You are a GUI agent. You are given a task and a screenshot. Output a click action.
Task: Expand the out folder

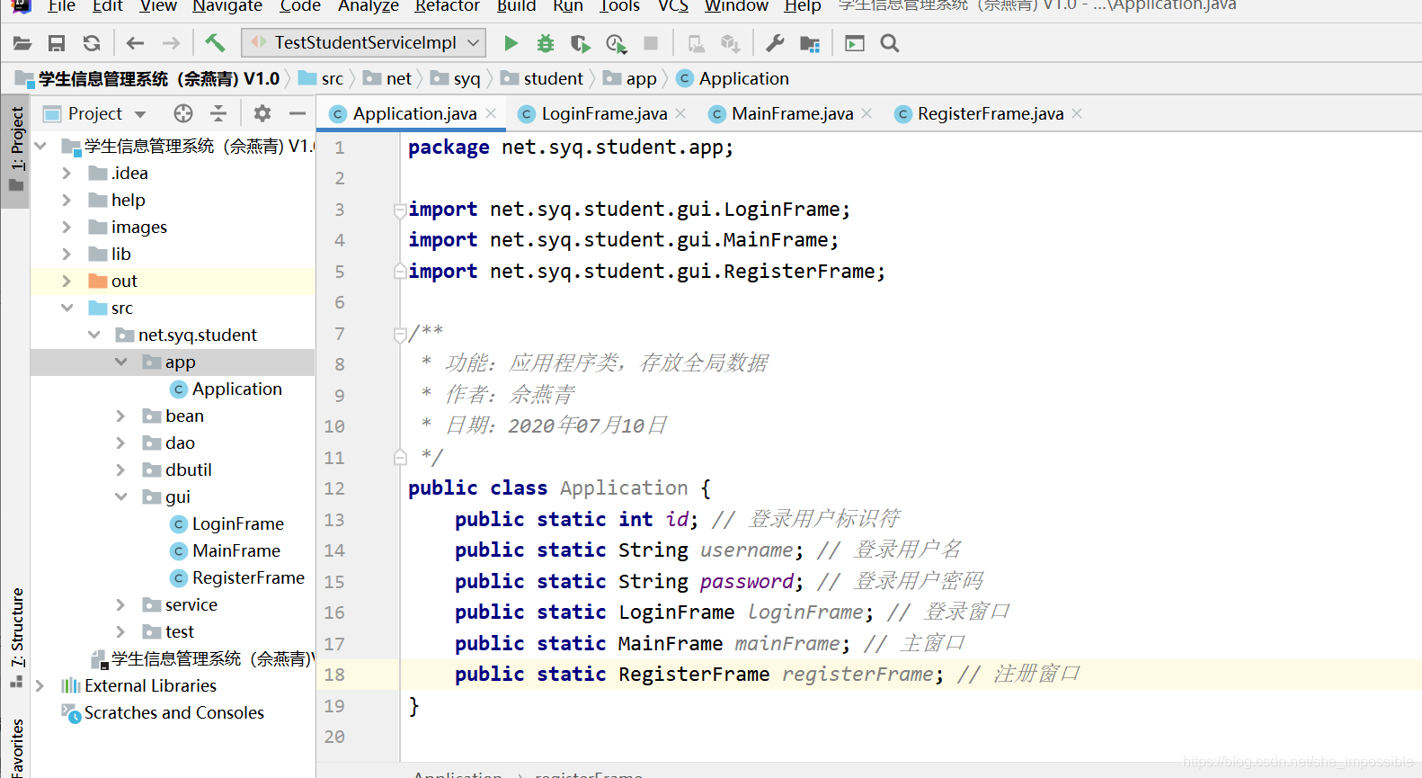67,281
